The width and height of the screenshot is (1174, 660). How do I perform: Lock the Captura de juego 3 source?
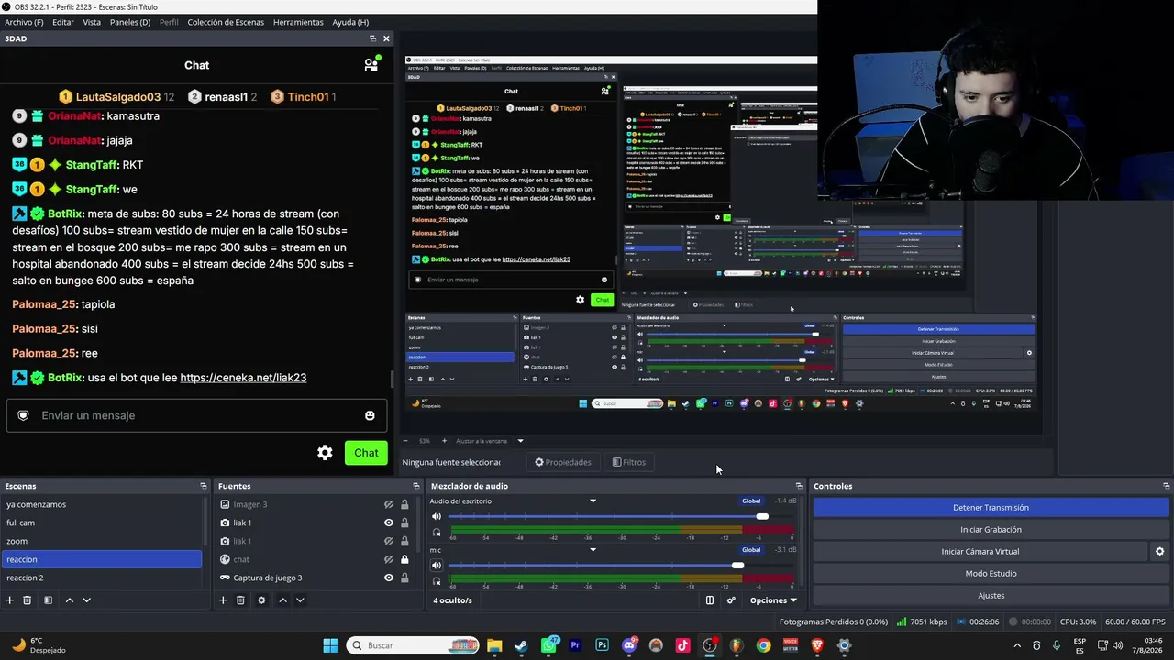click(x=404, y=577)
